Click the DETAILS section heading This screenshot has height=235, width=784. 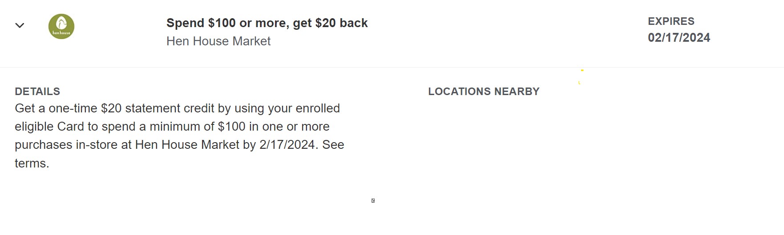click(37, 92)
